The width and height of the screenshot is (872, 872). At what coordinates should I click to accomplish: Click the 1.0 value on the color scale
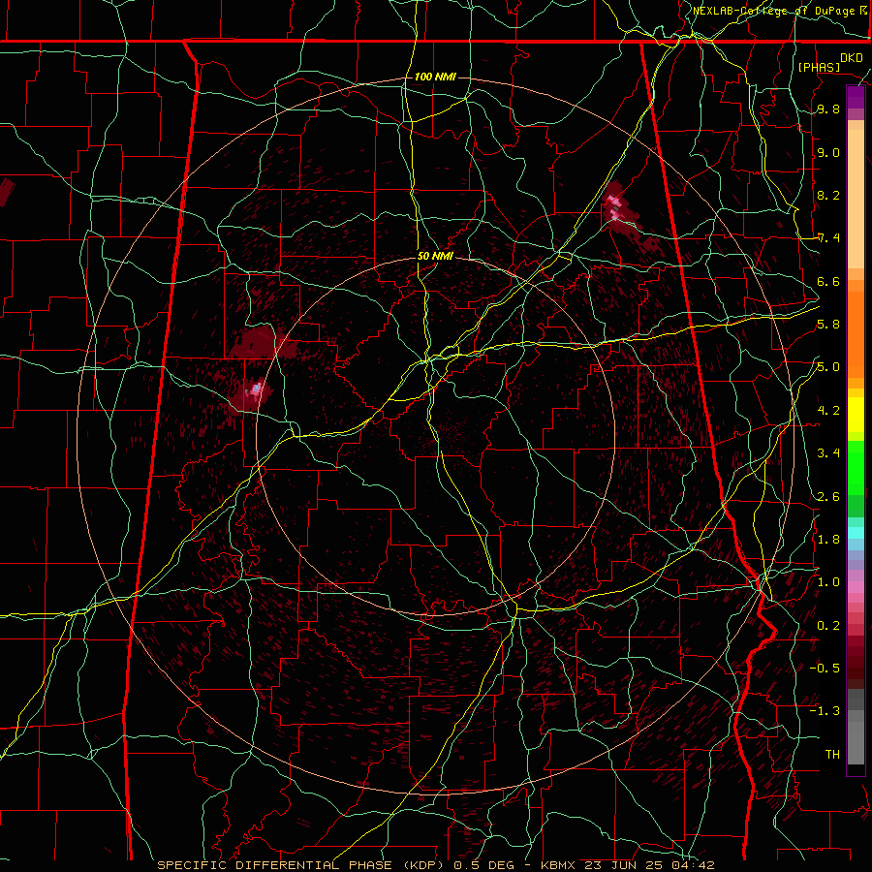point(828,582)
